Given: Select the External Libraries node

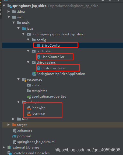Looking at the screenshot, I should click(x=26, y=147).
